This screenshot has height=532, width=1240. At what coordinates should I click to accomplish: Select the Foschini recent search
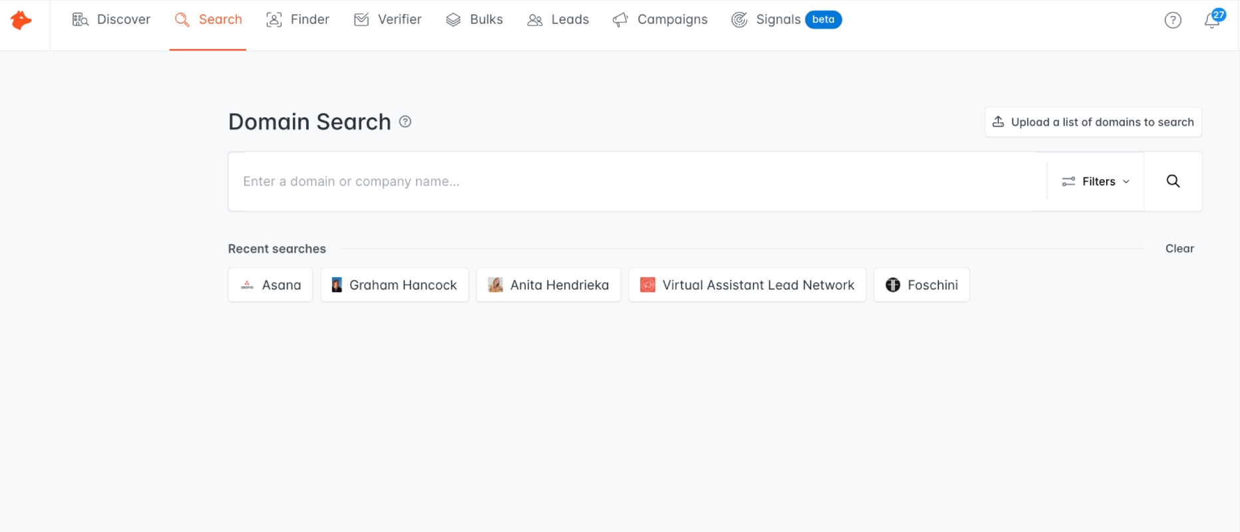(x=922, y=285)
